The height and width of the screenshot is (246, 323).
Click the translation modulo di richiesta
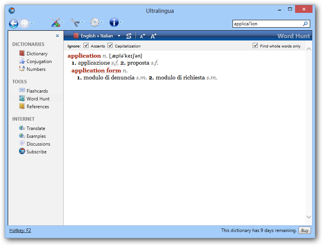(180, 78)
